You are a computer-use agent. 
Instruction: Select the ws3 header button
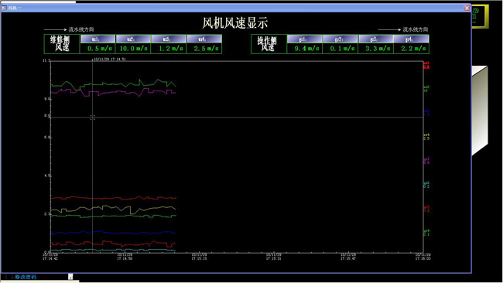click(x=169, y=39)
